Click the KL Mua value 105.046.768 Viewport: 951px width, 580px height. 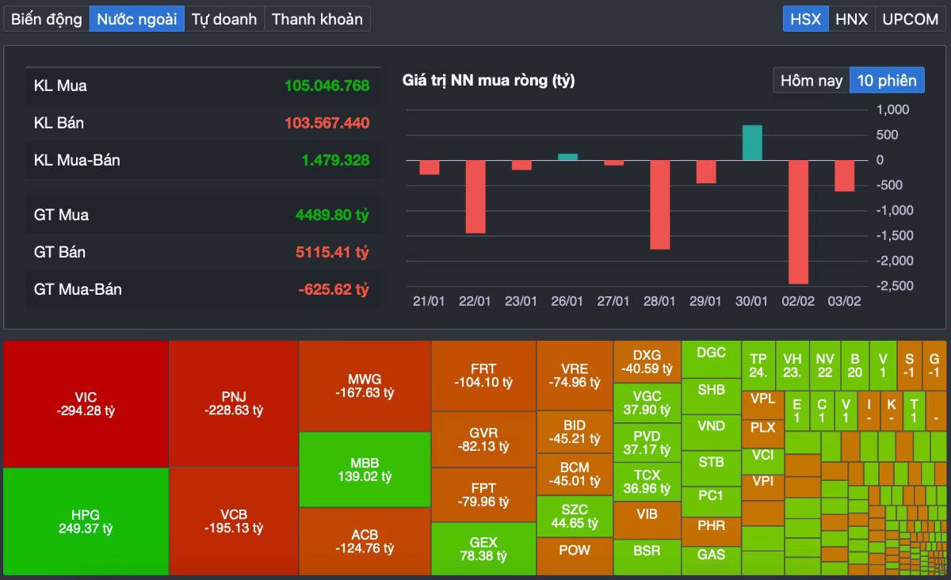point(327,86)
